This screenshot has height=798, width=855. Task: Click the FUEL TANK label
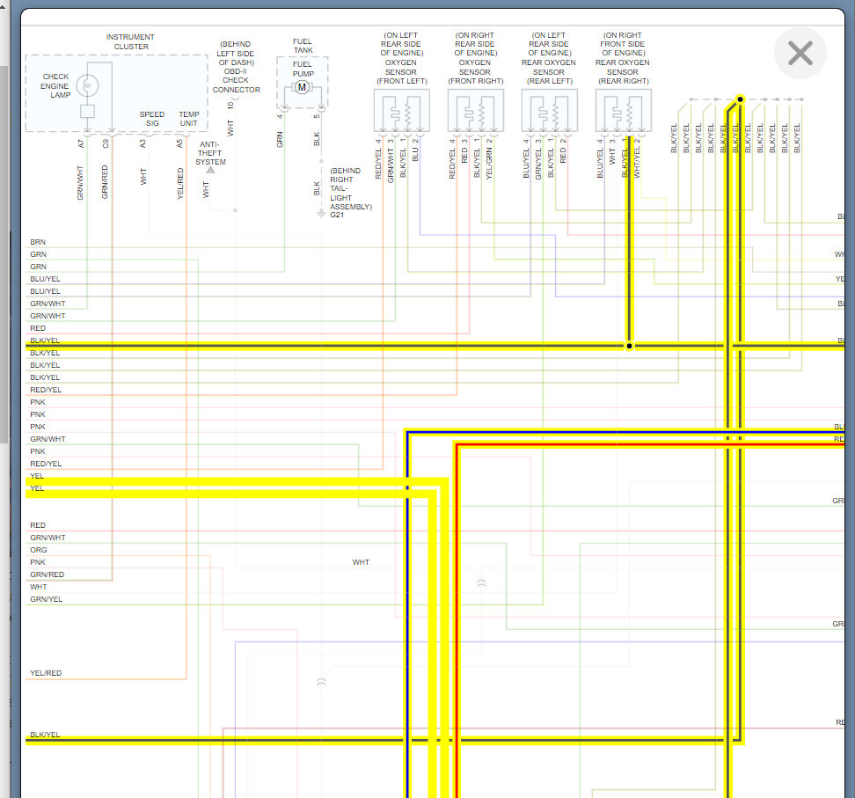pos(303,45)
